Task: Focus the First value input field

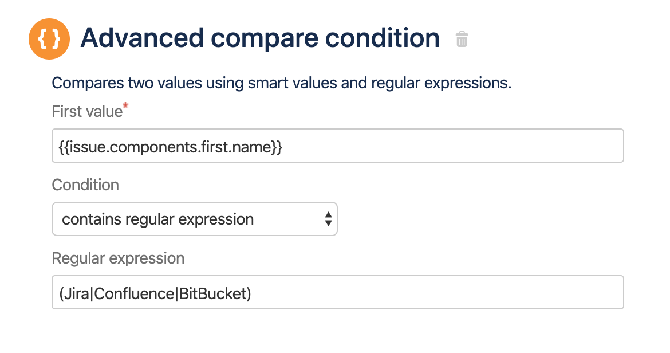Action: [337, 146]
